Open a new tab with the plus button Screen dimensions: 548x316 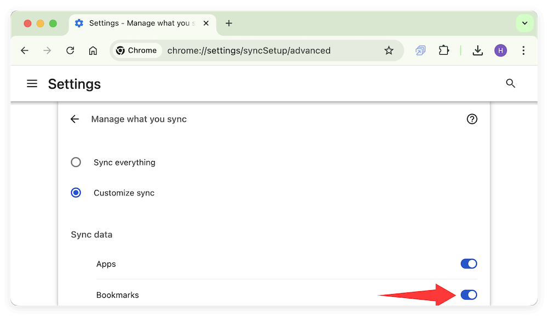[x=229, y=23]
